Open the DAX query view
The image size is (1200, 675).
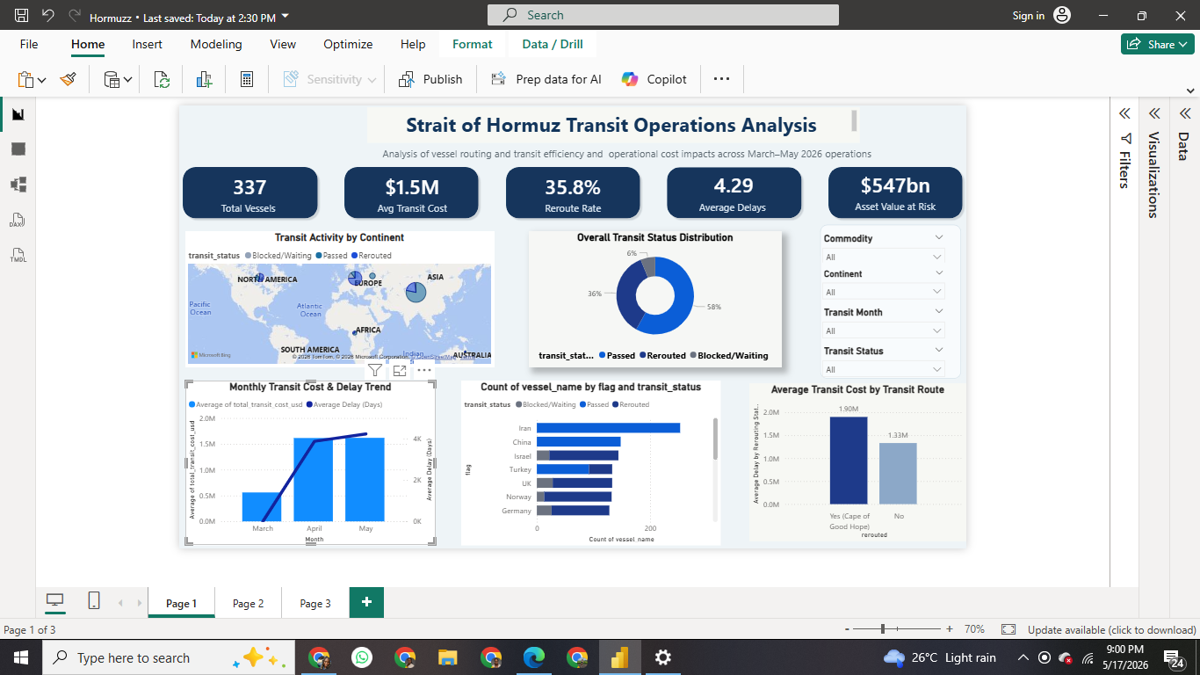[18, 220]
